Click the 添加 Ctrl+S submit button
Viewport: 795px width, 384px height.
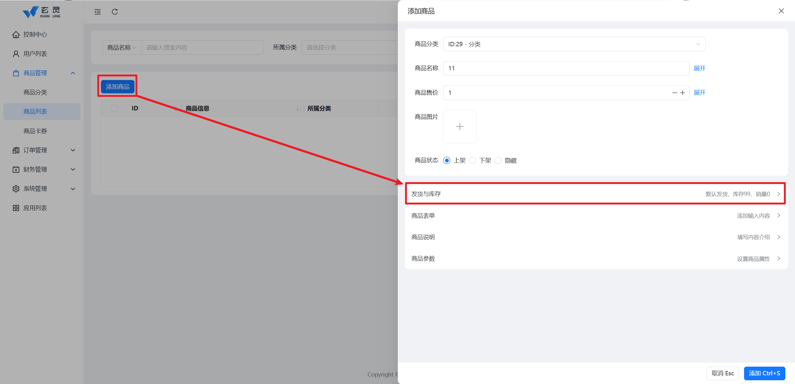[x=764, y=373]
